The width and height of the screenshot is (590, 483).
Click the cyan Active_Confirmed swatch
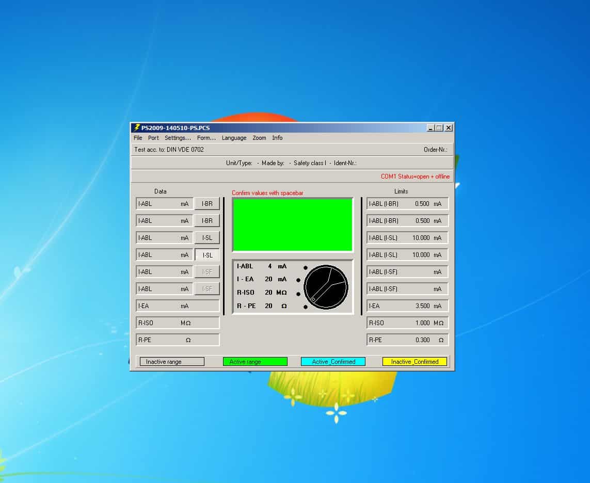(333, 362)
